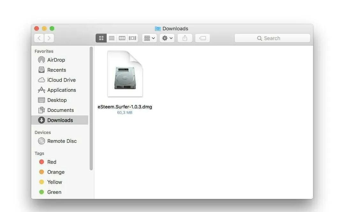Click the Devices section header

42,132
